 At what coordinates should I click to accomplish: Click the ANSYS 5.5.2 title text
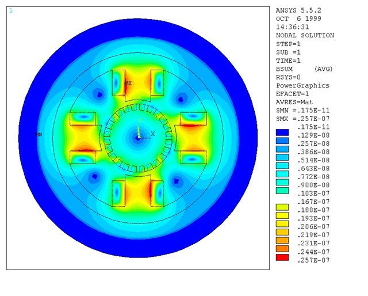pyautogui.click(x=298, y=10)
